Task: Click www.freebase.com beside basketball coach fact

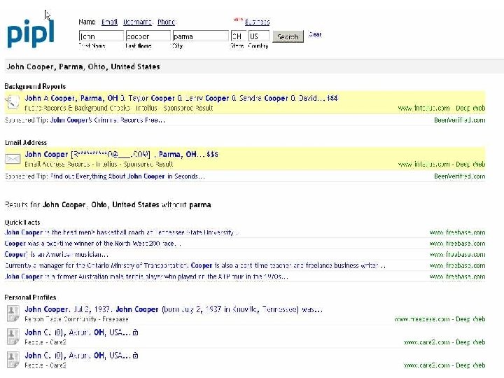Action: coord(457,232)
